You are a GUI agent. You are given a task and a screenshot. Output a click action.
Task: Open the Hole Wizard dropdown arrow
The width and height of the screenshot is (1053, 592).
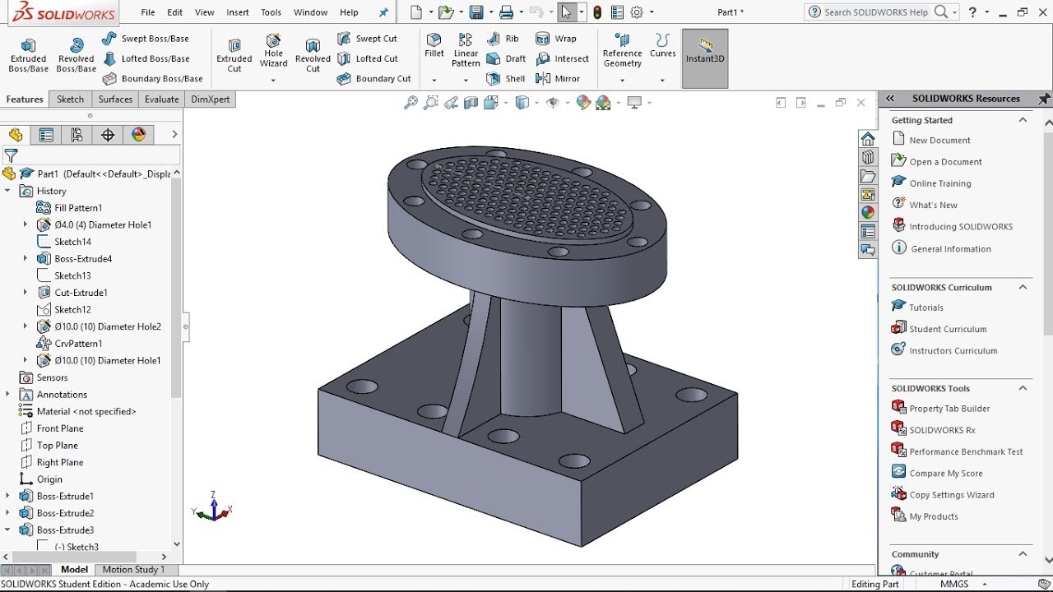(274, 81)
